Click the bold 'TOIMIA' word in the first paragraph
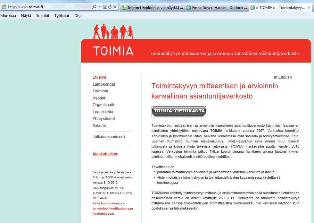Image resolution: width=314 pixels, height=223 pixels. (x=216, y=131)
